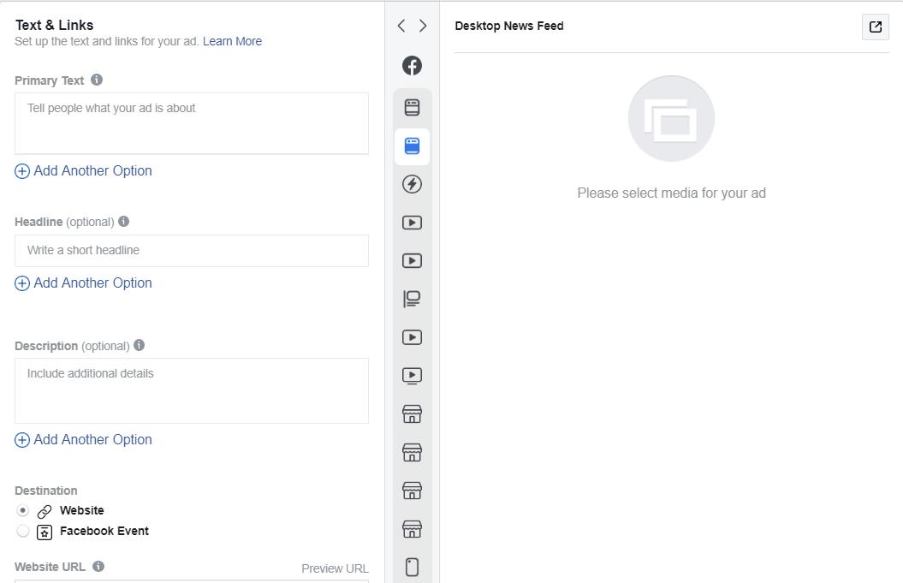Choose Facebook Event as the destination

[23, 531]
